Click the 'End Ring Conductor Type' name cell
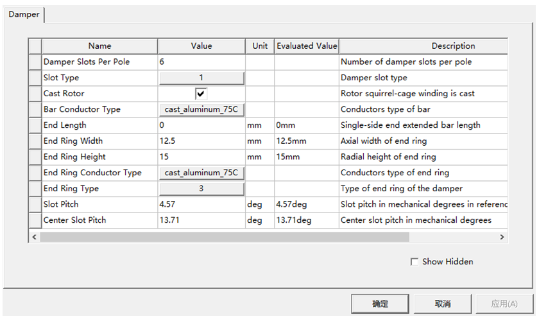The width and height of the screenshot is (539, 321). coord(99,173)
